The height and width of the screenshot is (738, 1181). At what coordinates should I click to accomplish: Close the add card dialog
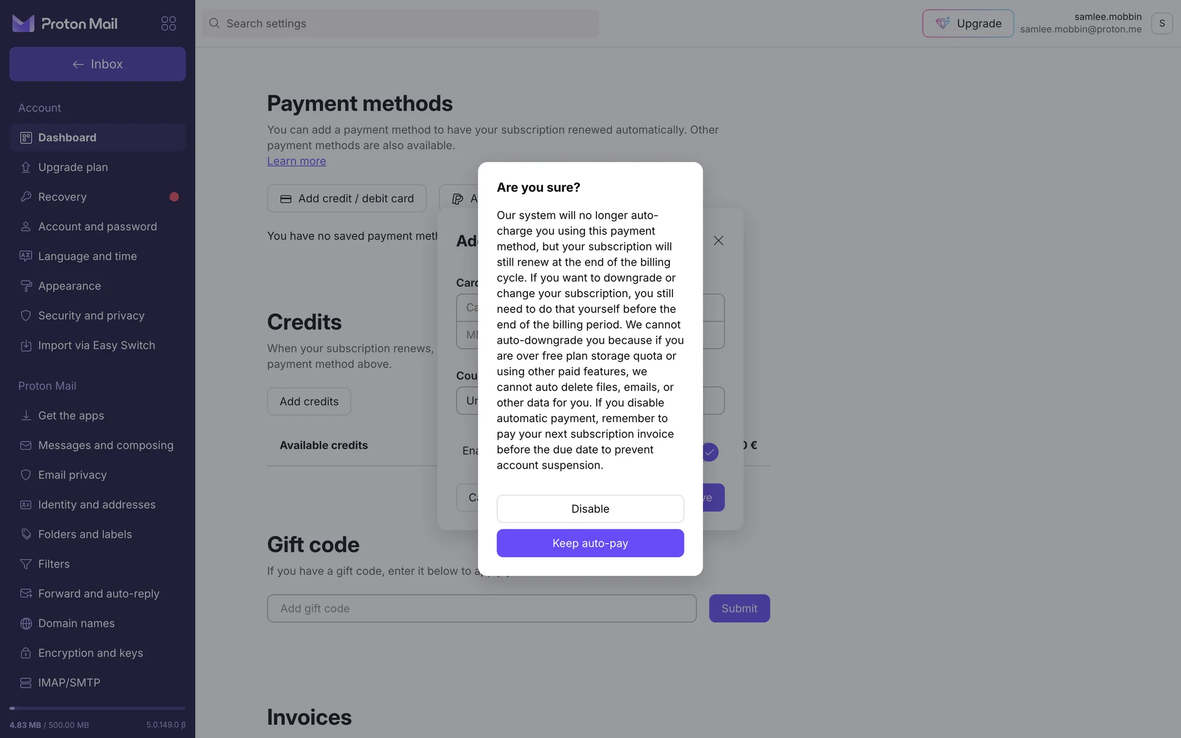(718, 240)
